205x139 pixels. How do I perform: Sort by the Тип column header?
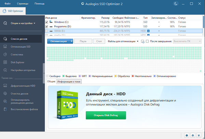point(145,18)
